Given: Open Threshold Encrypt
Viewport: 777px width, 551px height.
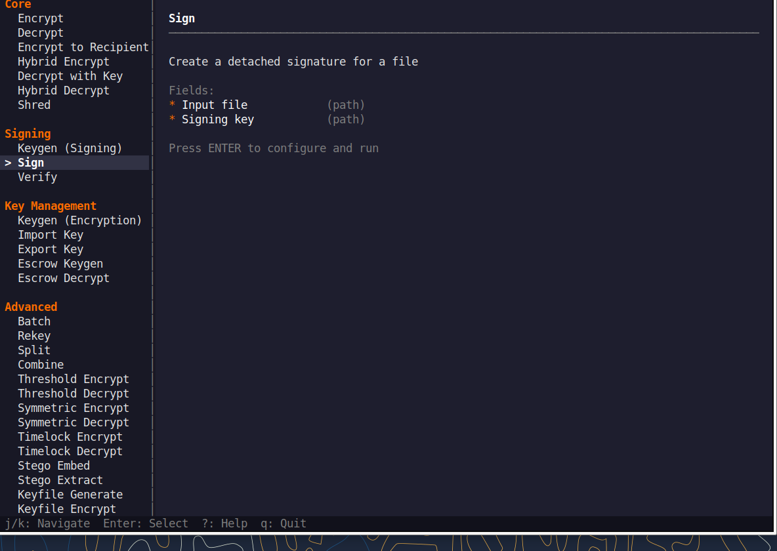Looking at the screenshot, I should point(73,378).
